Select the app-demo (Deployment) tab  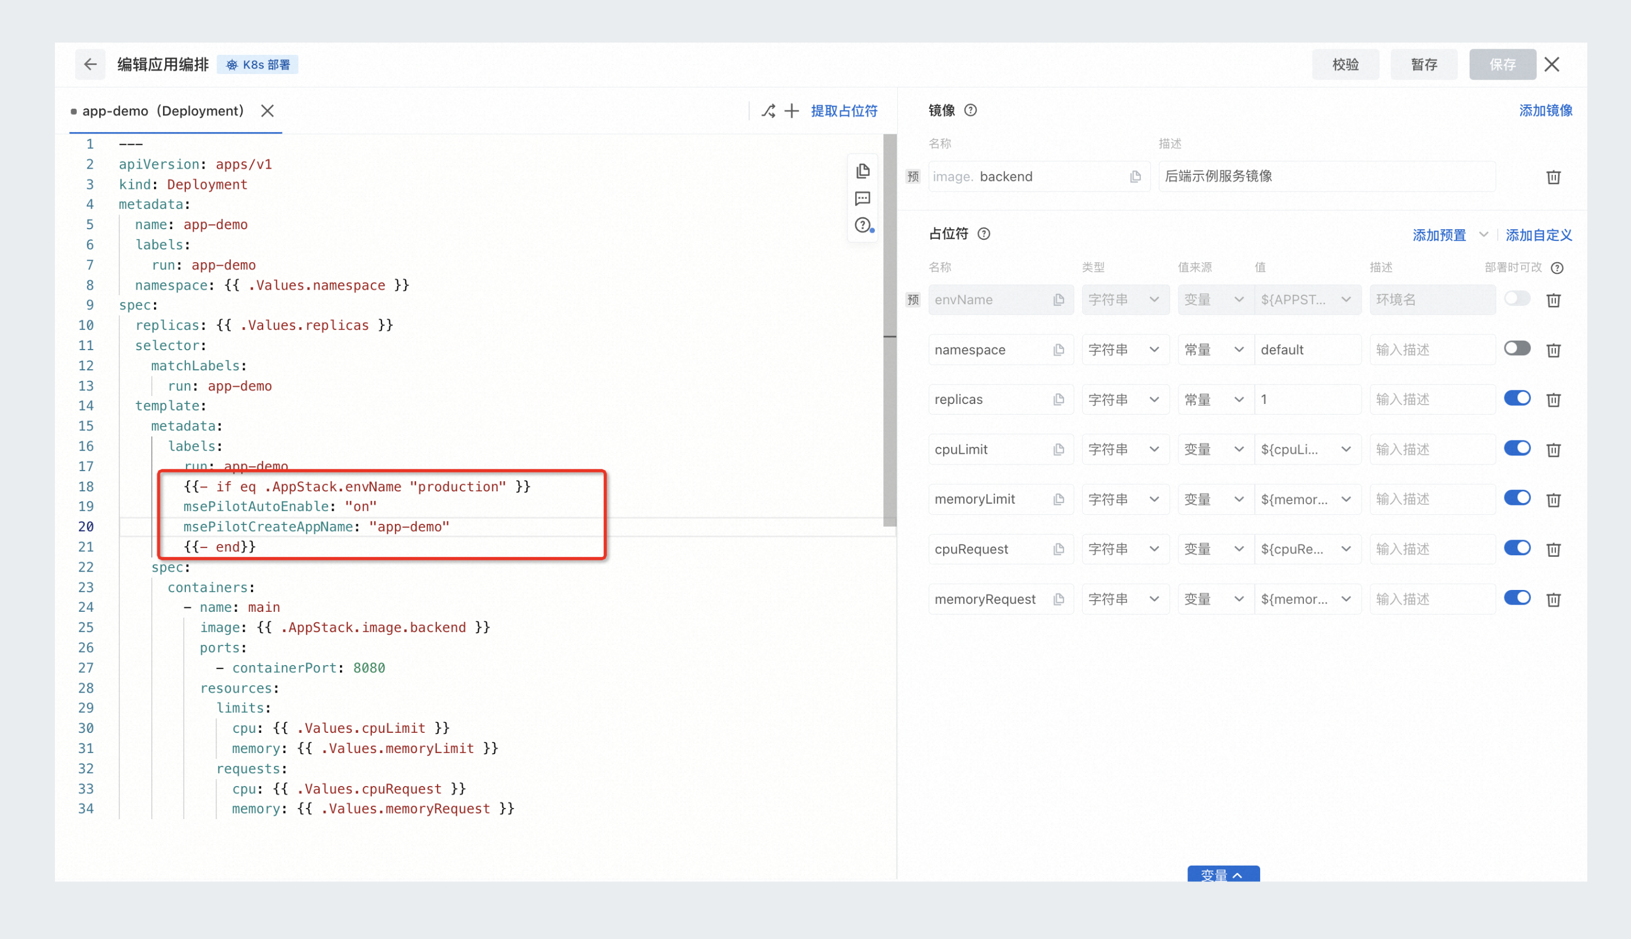pyautogui.click(x=162, y=111)
